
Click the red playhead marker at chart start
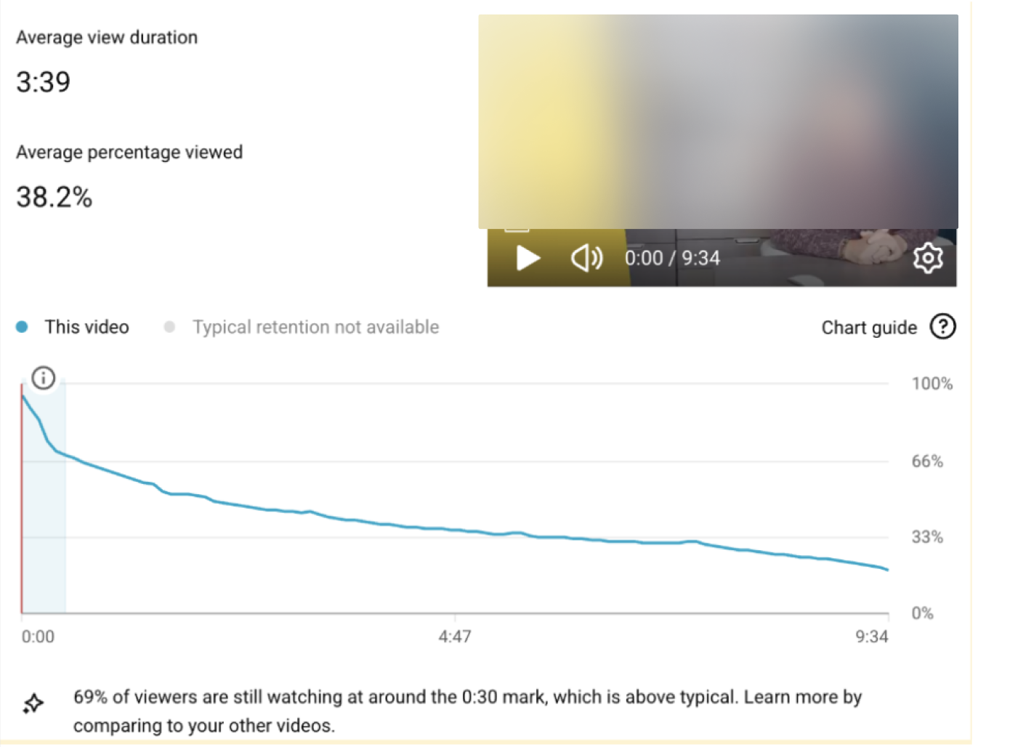(22, 501)
